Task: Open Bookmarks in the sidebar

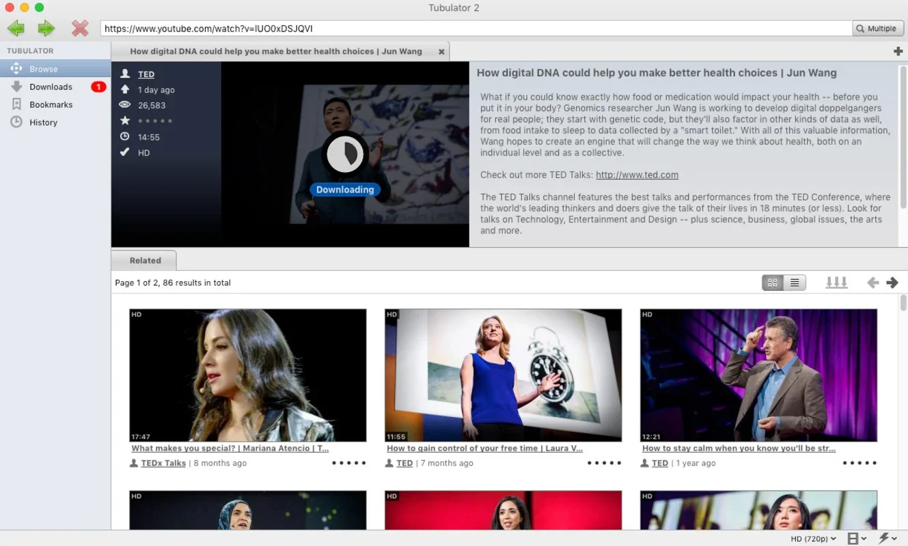Action: tap(55, 104)
